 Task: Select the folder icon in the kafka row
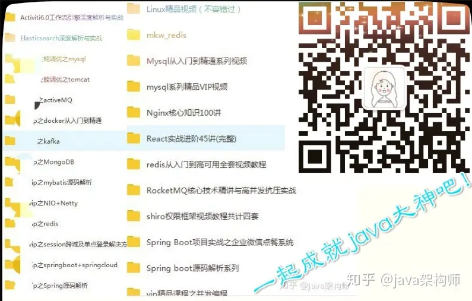[x=10, y=141]
